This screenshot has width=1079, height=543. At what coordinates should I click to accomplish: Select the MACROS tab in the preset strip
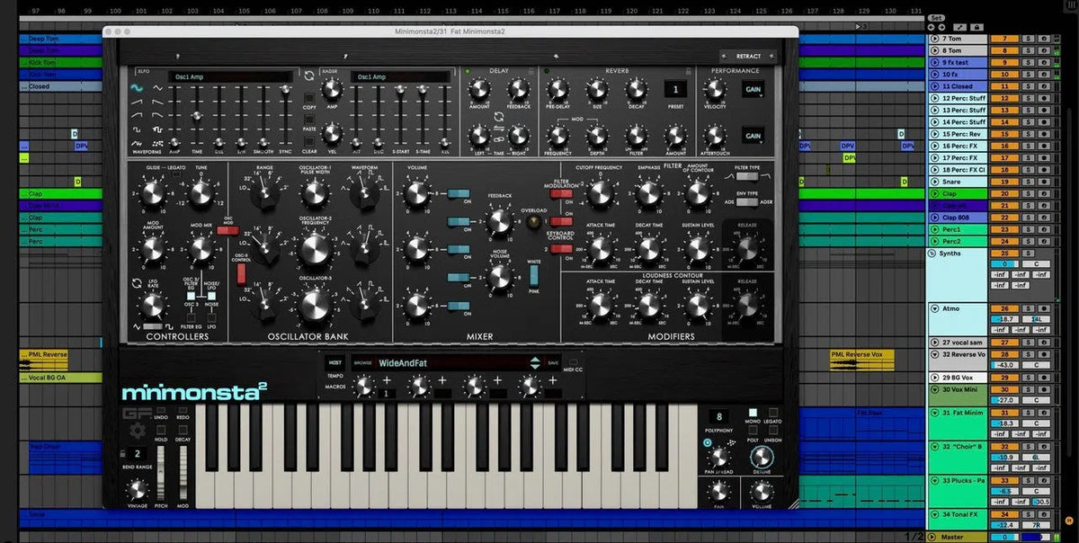coord(336,387)
